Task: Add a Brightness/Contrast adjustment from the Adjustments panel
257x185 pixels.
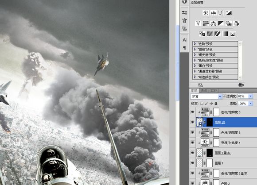Action: point(206,13)
